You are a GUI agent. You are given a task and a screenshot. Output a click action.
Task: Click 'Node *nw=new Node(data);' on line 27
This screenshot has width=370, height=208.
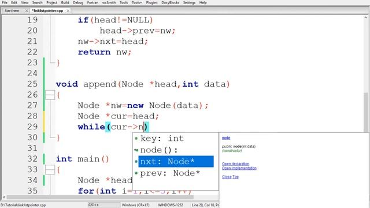(x=143, y=105)
